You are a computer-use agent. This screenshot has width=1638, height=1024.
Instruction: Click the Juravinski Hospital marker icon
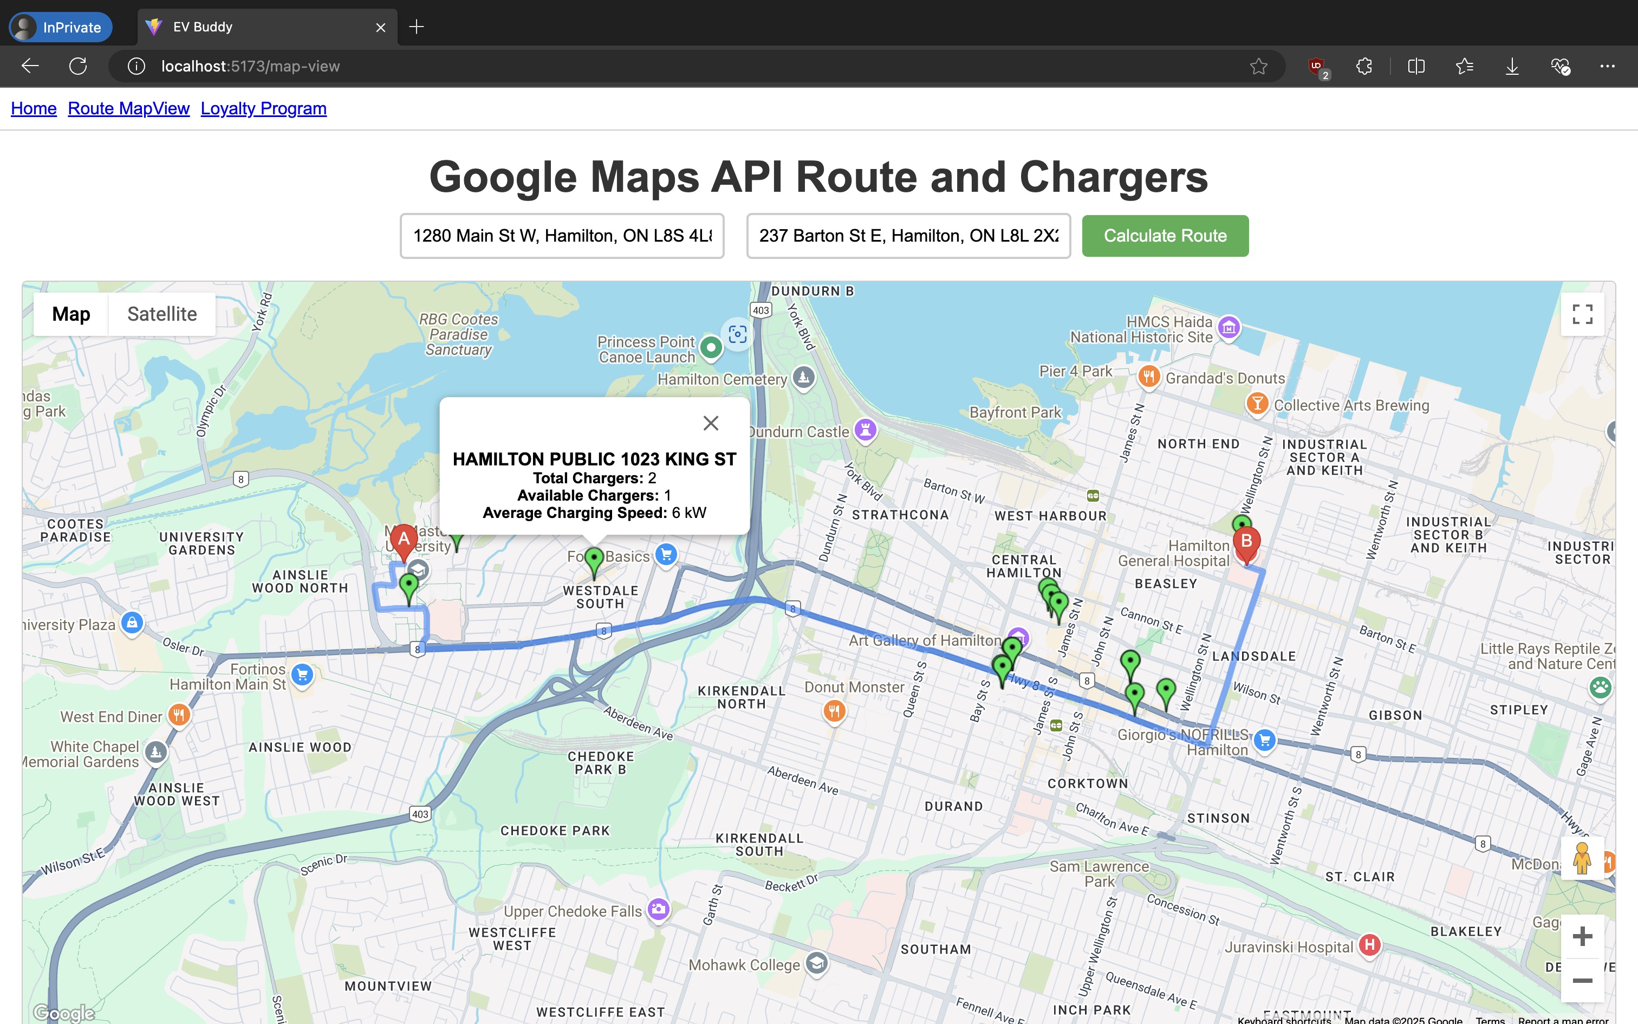coord(1369,945)
